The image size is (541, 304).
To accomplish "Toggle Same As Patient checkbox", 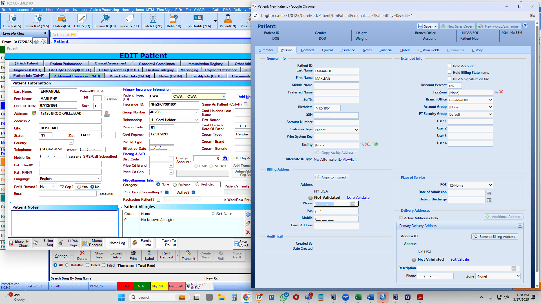I will click(246, 104).
